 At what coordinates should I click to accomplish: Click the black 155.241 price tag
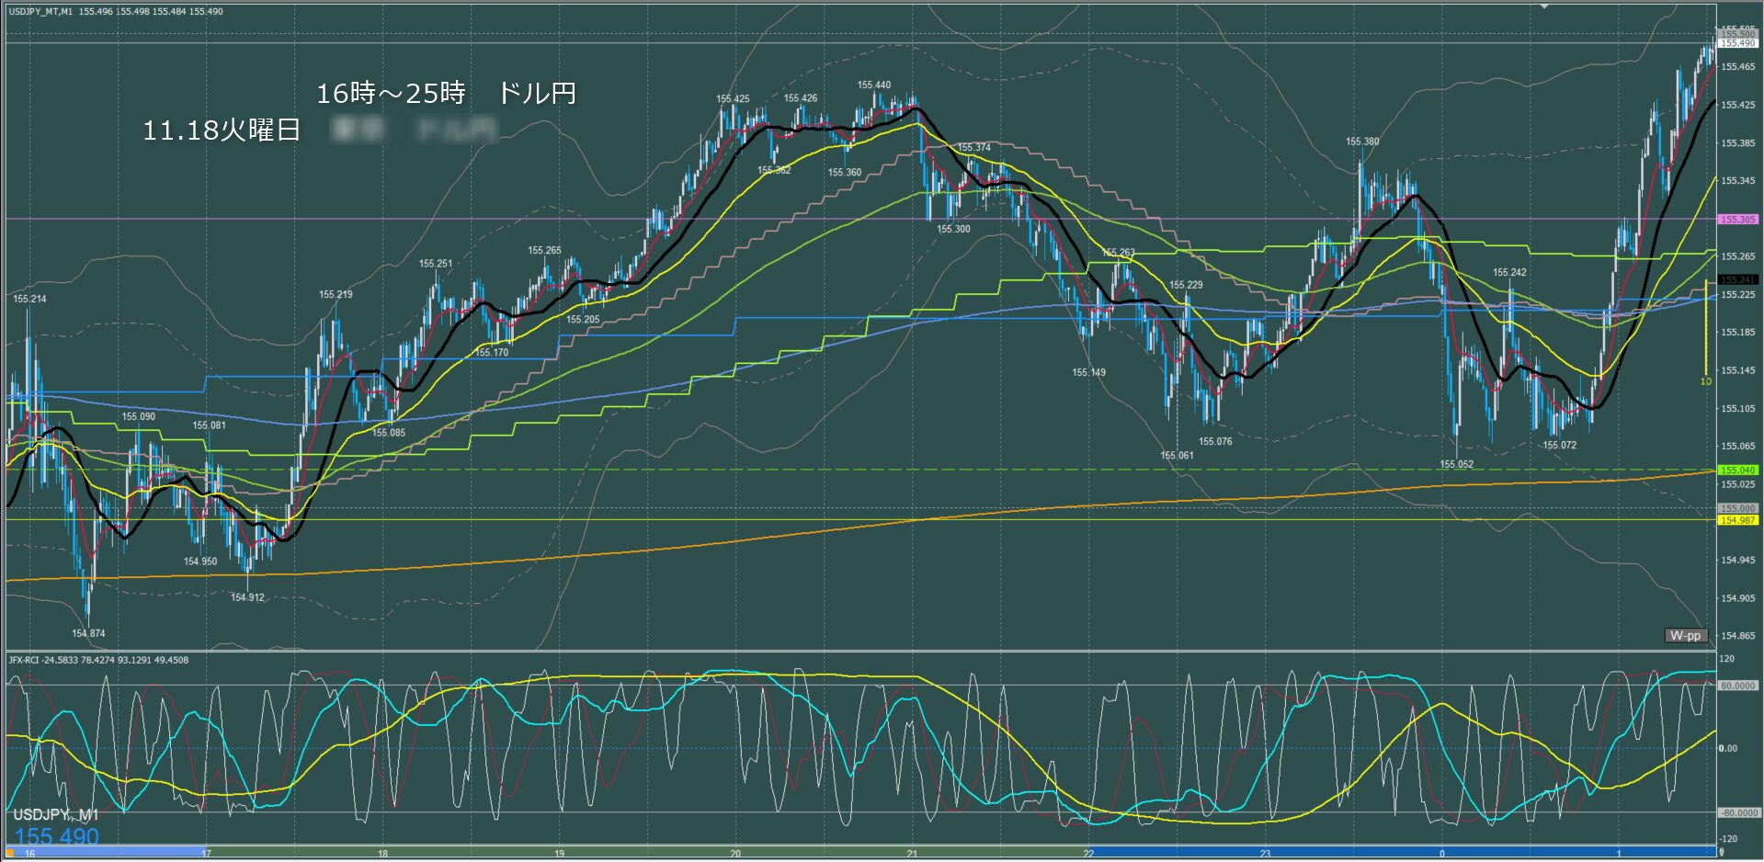click(x=1737, y=279)
